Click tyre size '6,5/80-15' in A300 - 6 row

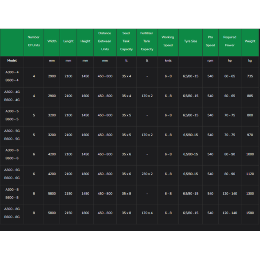(x=190, y=154)
